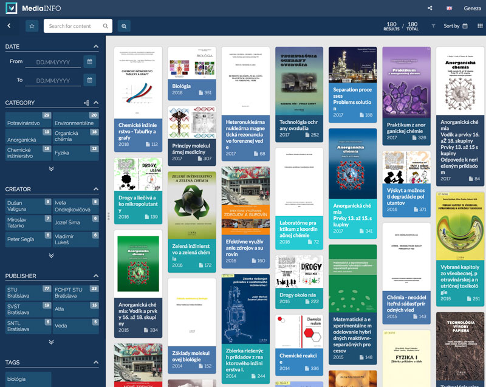Screen dimensions: 486x387
Task: Collapse the CREATOR section
Action: (96, 189)
